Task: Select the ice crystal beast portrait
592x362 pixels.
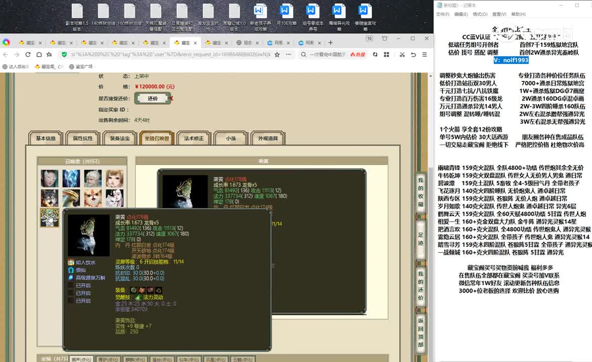Action: click(x=71, y=178)
